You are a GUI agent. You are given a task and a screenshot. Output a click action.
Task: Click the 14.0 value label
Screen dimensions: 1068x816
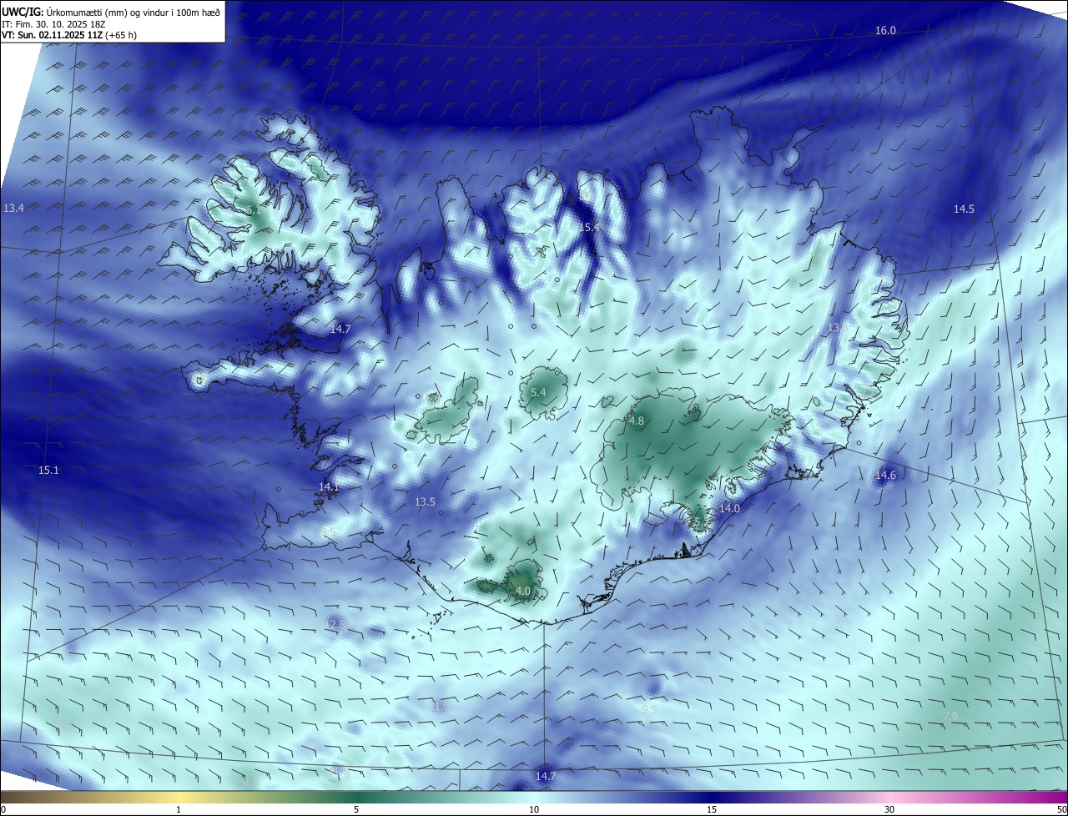(729, 508)
